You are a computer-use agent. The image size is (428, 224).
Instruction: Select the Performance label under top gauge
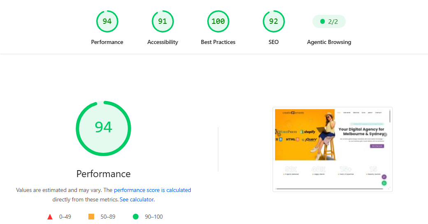click(x=107, y=42)
